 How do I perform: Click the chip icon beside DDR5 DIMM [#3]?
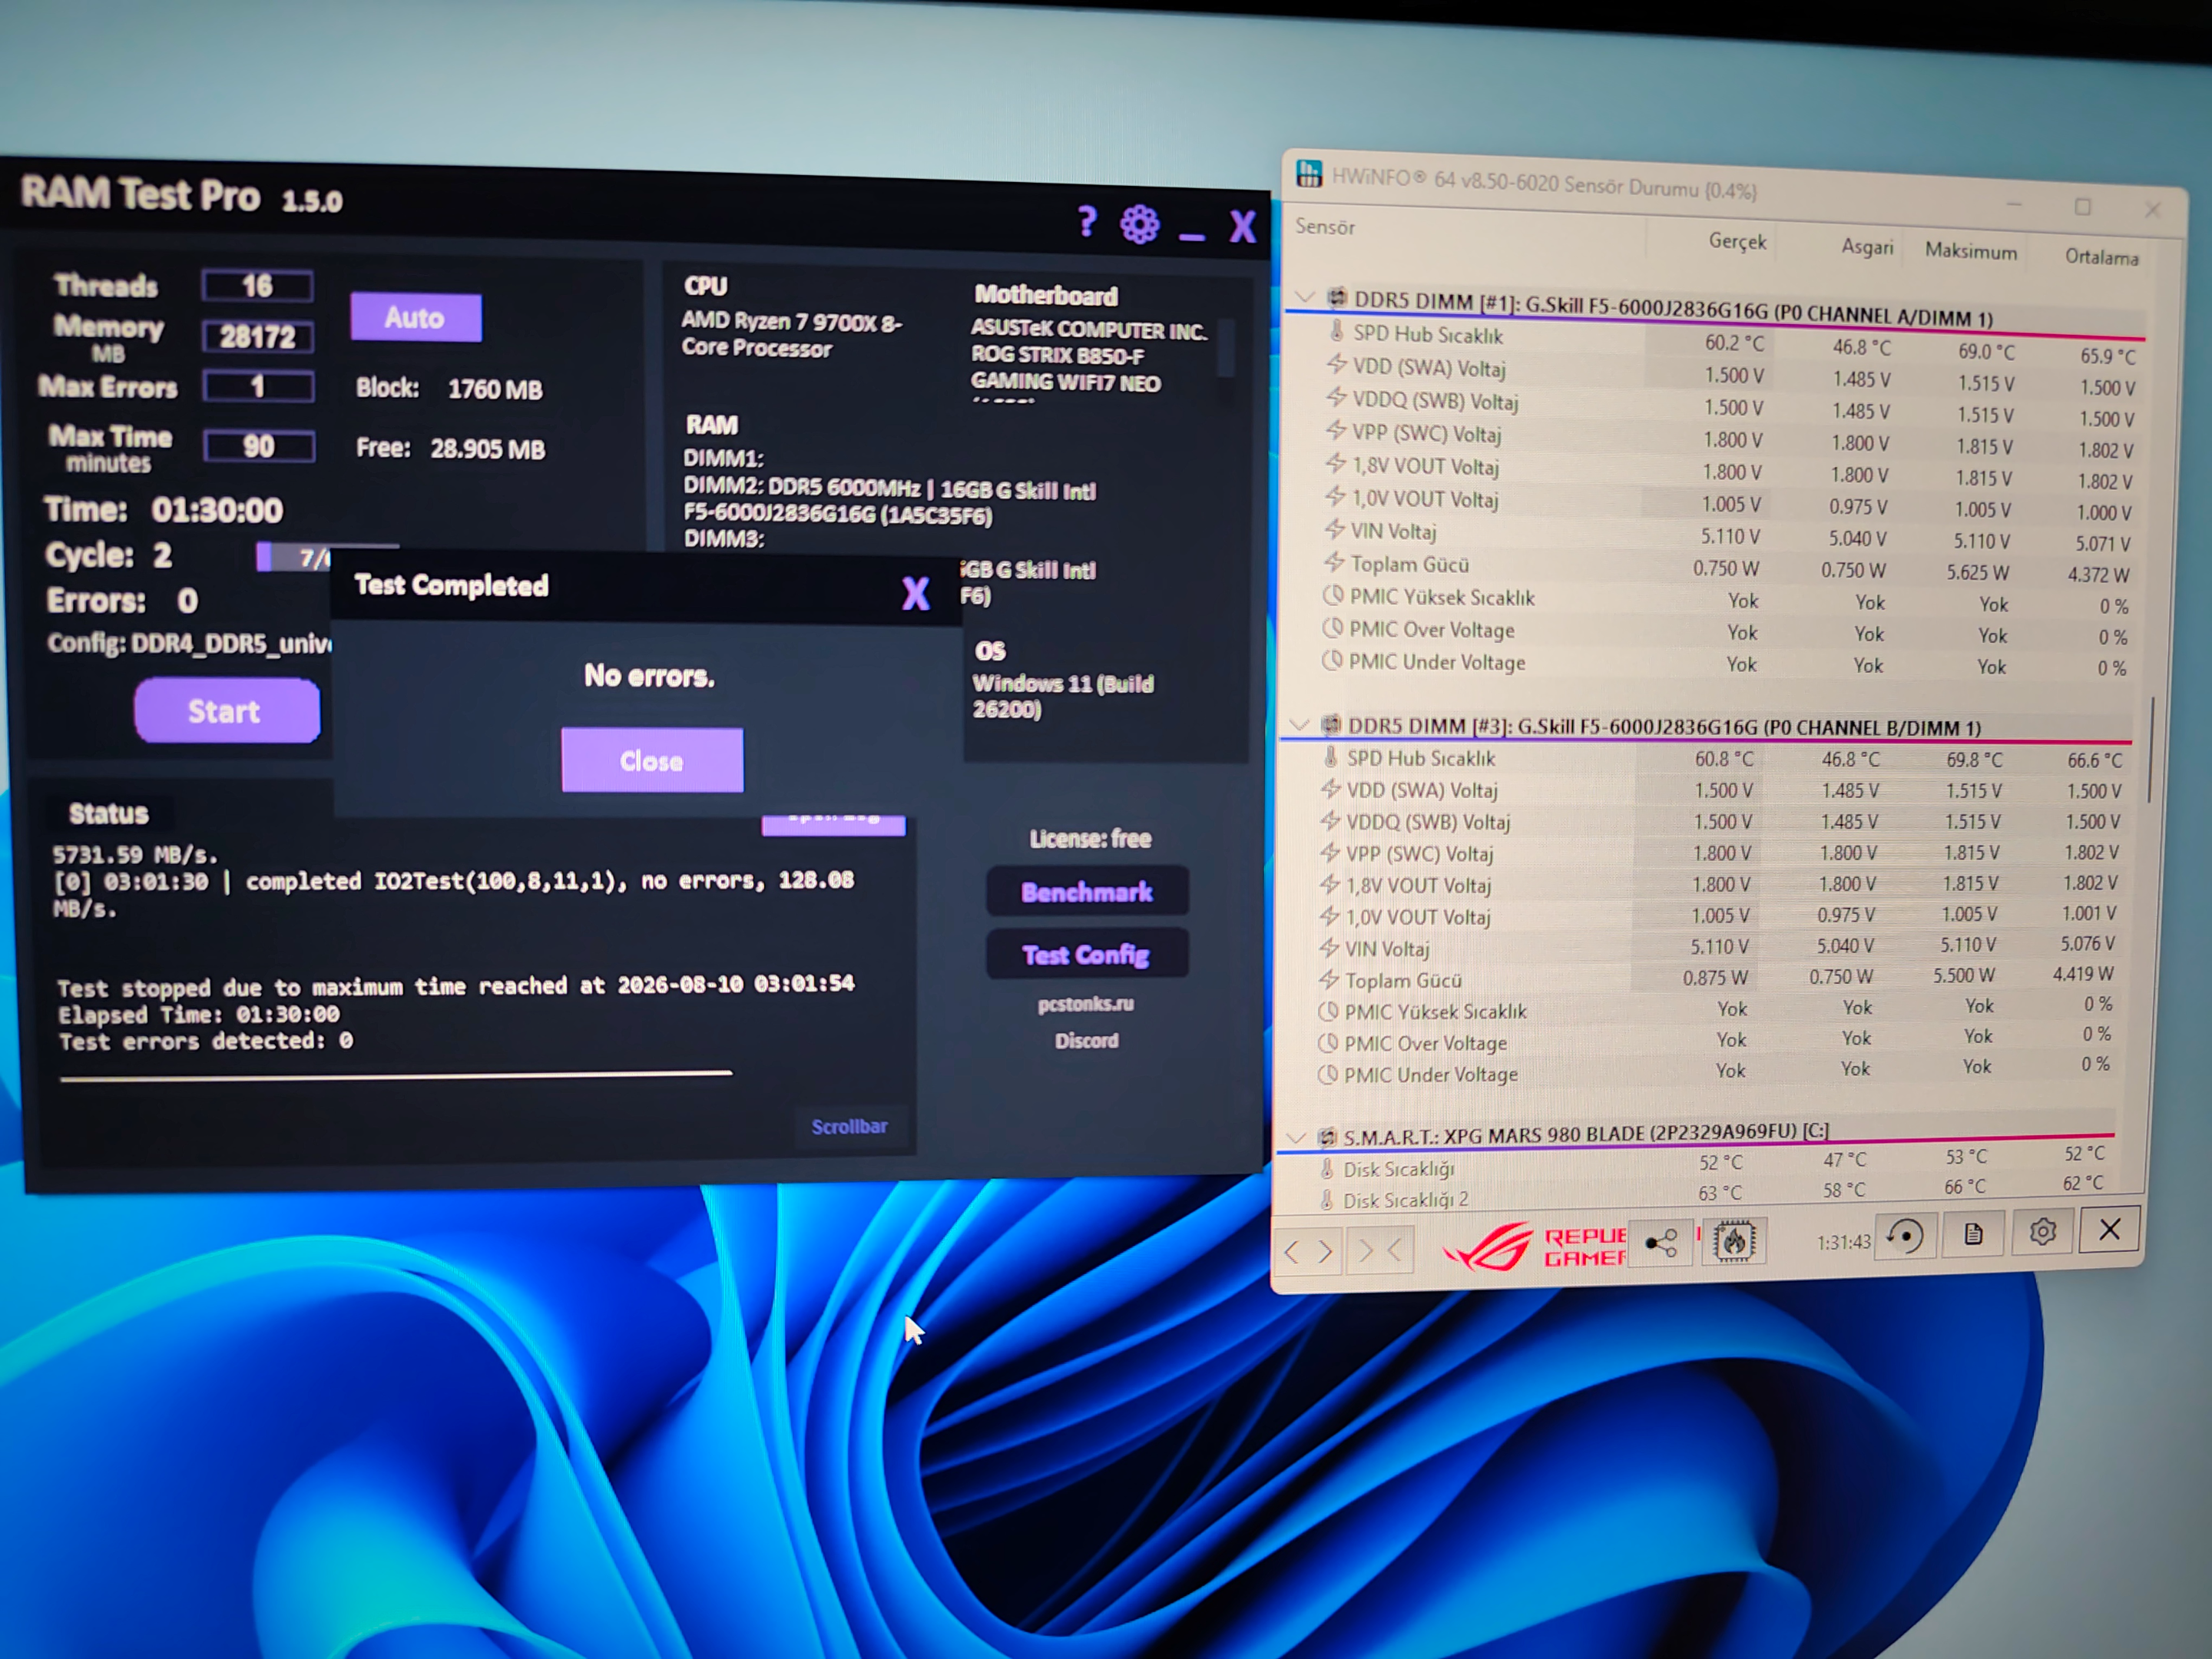[1330, 724]
